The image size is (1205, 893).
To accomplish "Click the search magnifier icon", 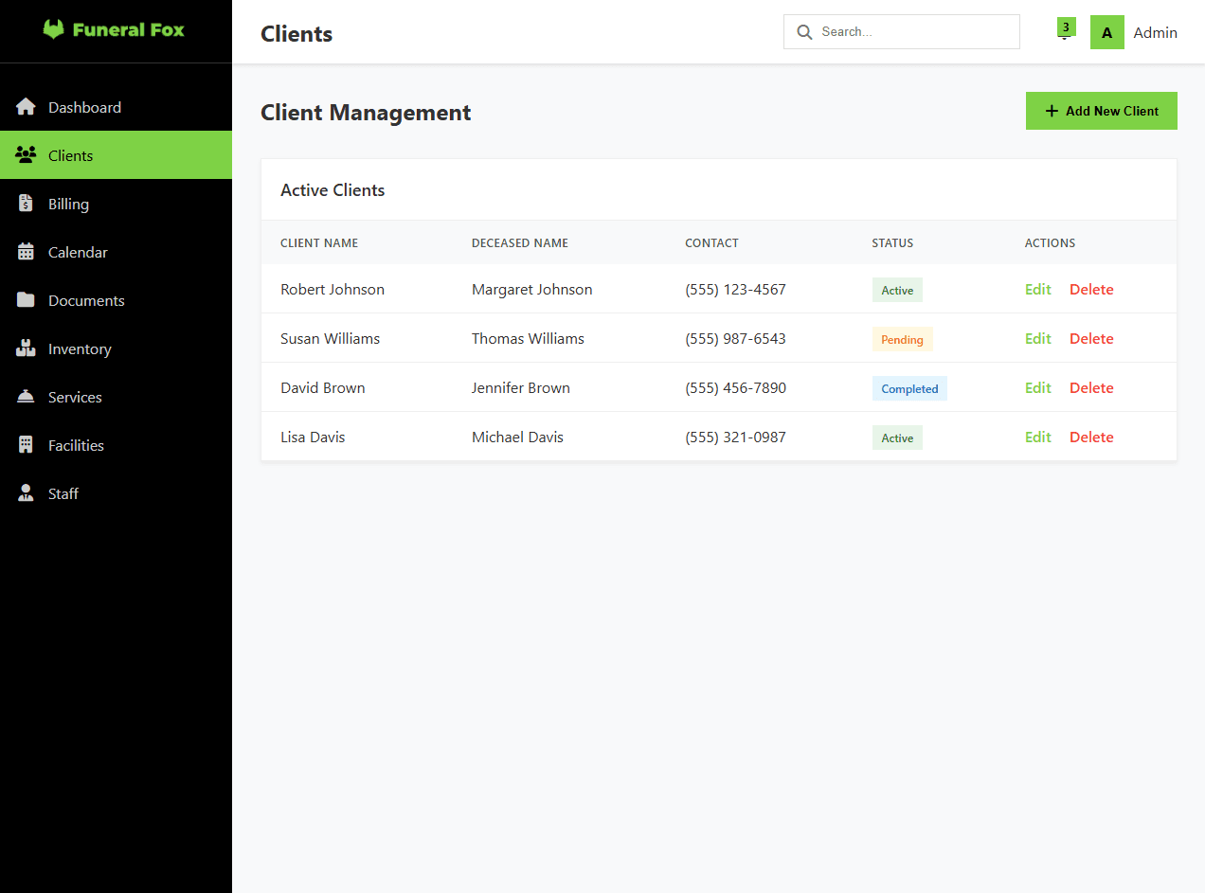I will coord(804,31).
